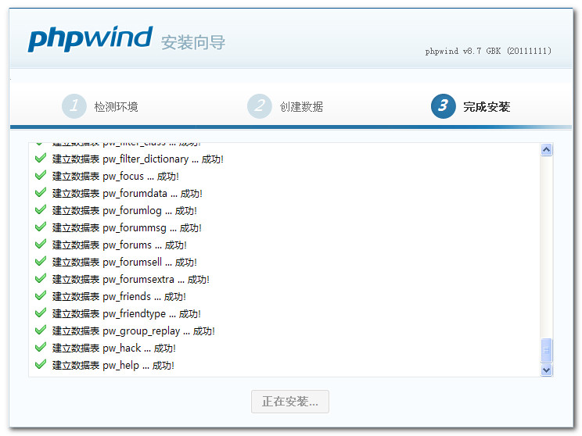Viewport: 582px width, 436px height.
Task: Click green check beside pw_forumsextra
Action: pyautogui.click(x=41, y=278)
